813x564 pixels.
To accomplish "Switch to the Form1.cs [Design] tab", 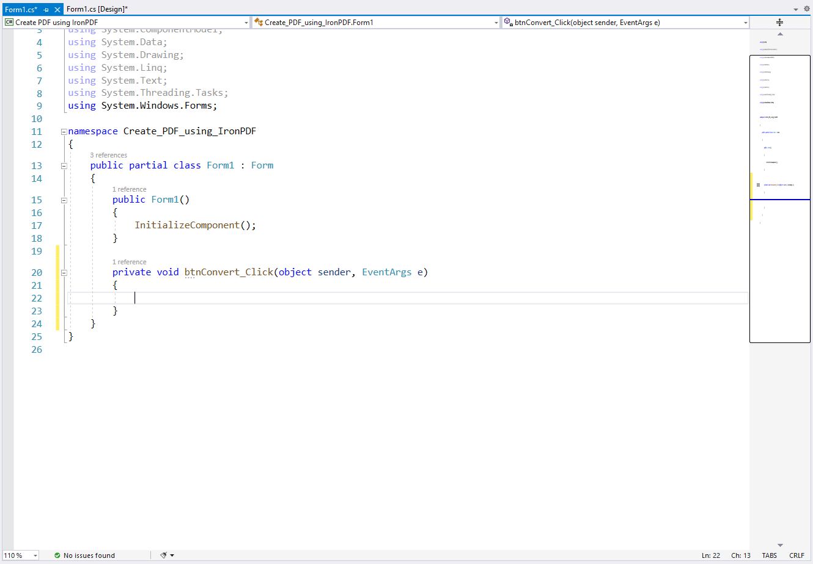I will tap(97, 9).
